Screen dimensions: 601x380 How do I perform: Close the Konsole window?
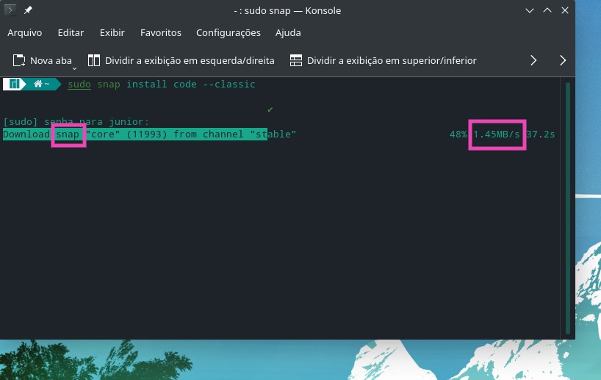point(564,10)
